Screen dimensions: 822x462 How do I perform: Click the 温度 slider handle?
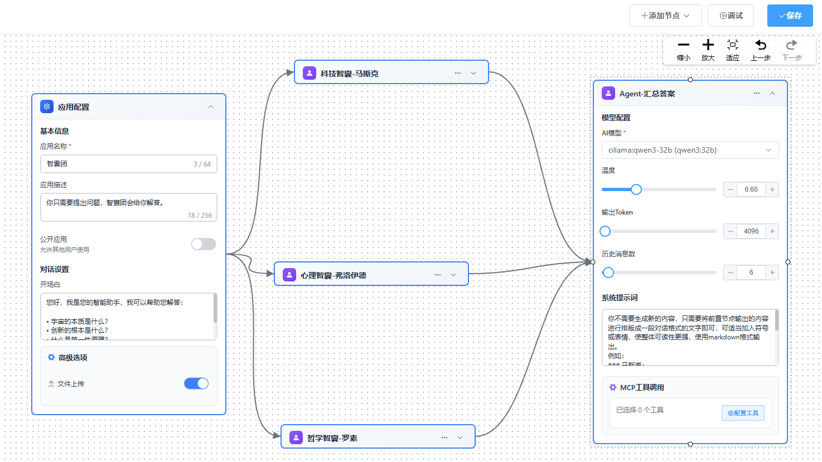point(636,189)
